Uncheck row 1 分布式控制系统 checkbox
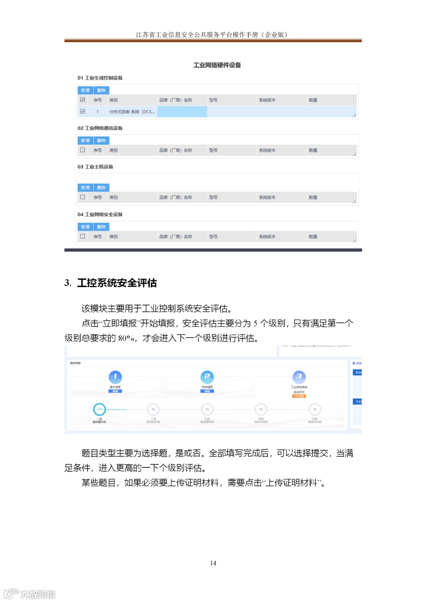The width and height of the screenshot is (426, 602). [82, 111]
